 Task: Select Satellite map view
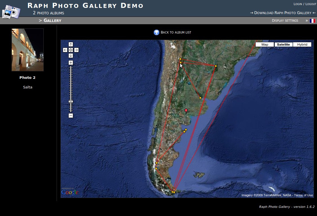point(283,44)
